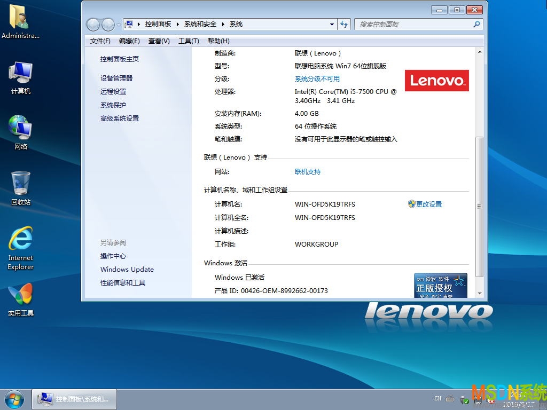The height and width of the screenshot is (410, 547).
Task: Open the Administrator folder desktop icon
Action: (x=20, y=21)
